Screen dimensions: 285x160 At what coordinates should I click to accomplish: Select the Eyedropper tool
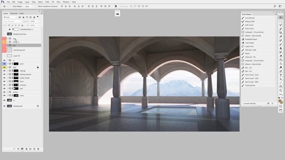(281, 36)
